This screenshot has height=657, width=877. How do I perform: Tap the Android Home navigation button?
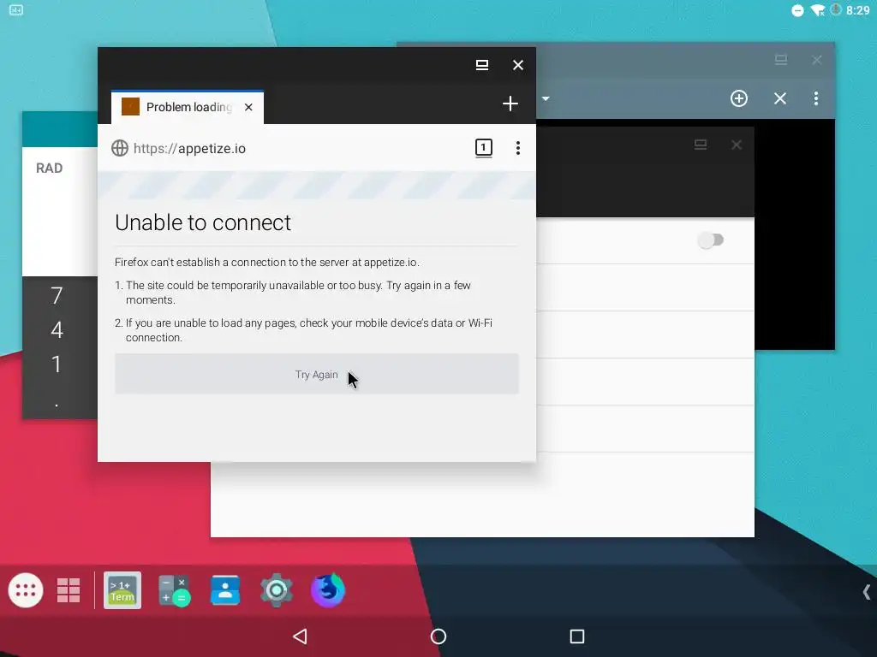[x=438, y=636]
